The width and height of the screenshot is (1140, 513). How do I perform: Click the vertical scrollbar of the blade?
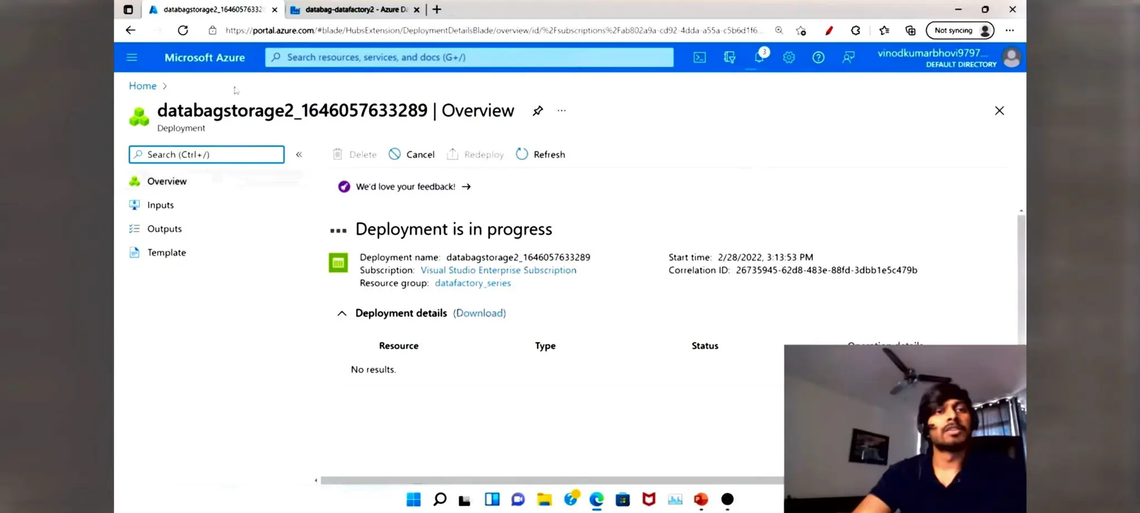[1021, 278]
